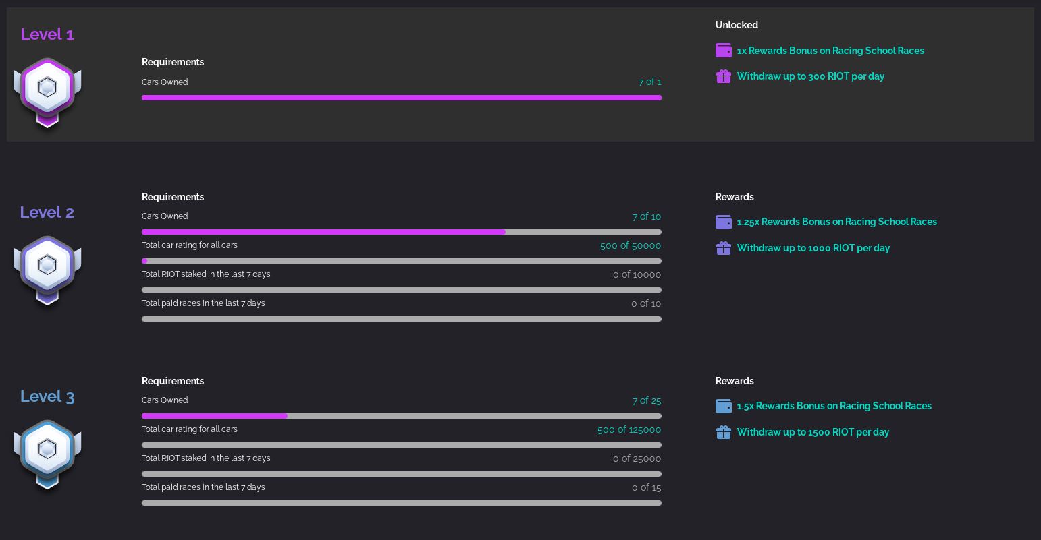Click the Level 3 blue badge icon
This screenshot has width=1041, height=540.
(47, 455)
